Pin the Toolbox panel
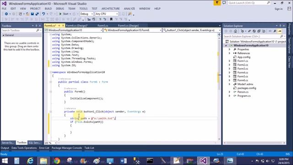 (x=37, y=26)
